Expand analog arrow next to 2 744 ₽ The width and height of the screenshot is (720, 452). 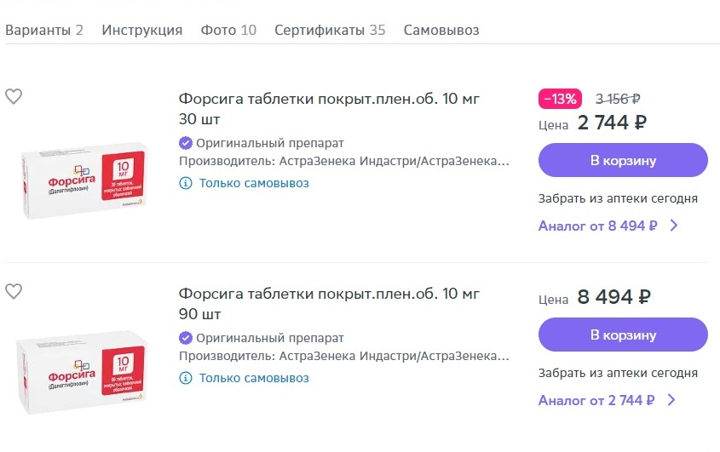(673, 400)
